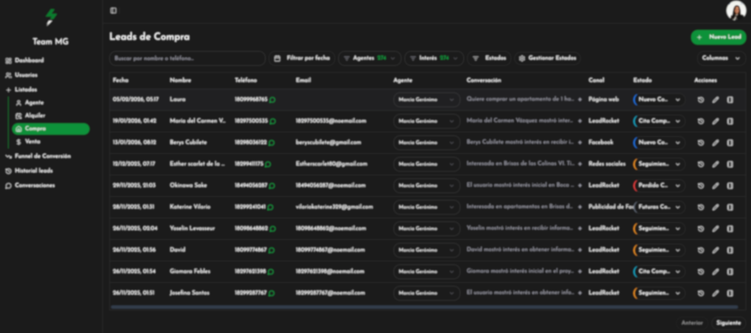Image resolution: width=751 pixels, height=333 pixels.
Task: Click the WhatsApp icon beside Laura's phone
Action: tap(272, 100)
